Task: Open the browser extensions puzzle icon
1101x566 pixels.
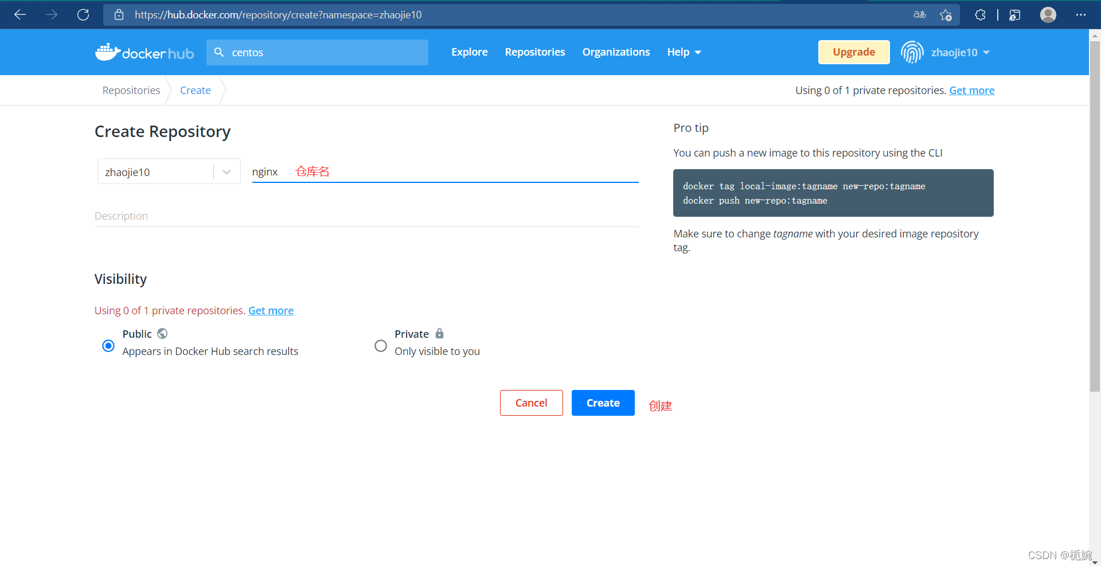Action: pyautogui.click(x=981, y=15)
